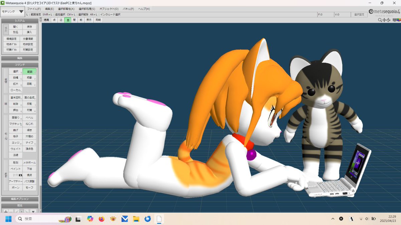Viewport: 401px width, 225px height.
Task: Select the 拡大 scale command
Action: coord(15,84)
